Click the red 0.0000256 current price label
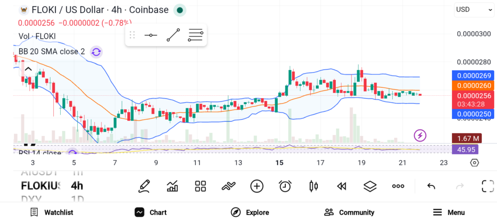Image resolution: width=497 pixels, height=223 pixels. [473, 100]
